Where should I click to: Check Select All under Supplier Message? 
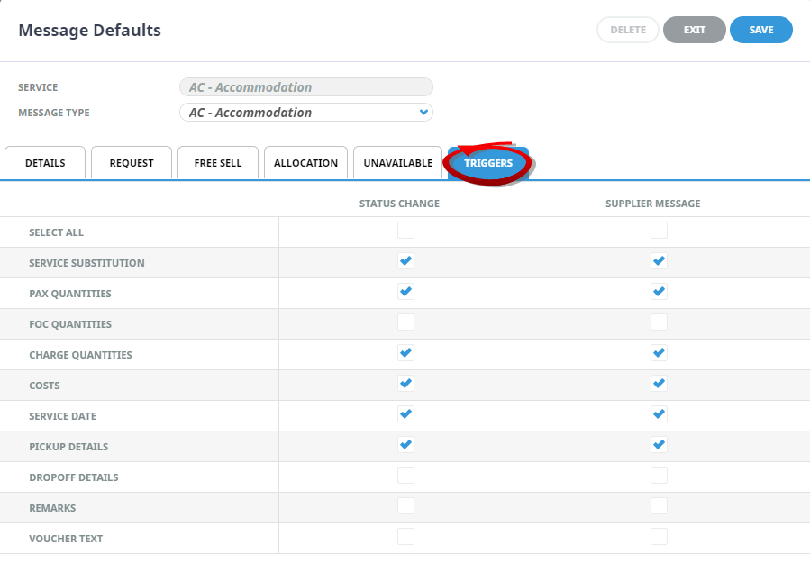[660, 231]
